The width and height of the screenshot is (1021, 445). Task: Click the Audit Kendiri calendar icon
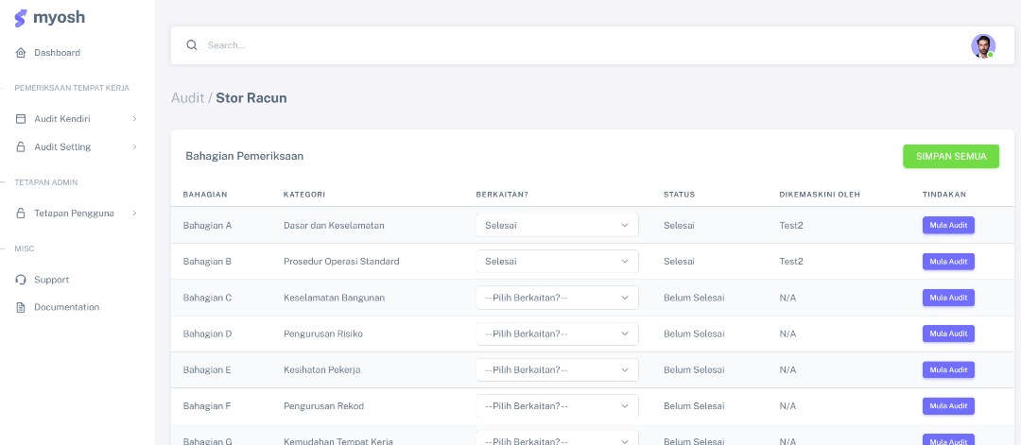(x=21, y=119)
